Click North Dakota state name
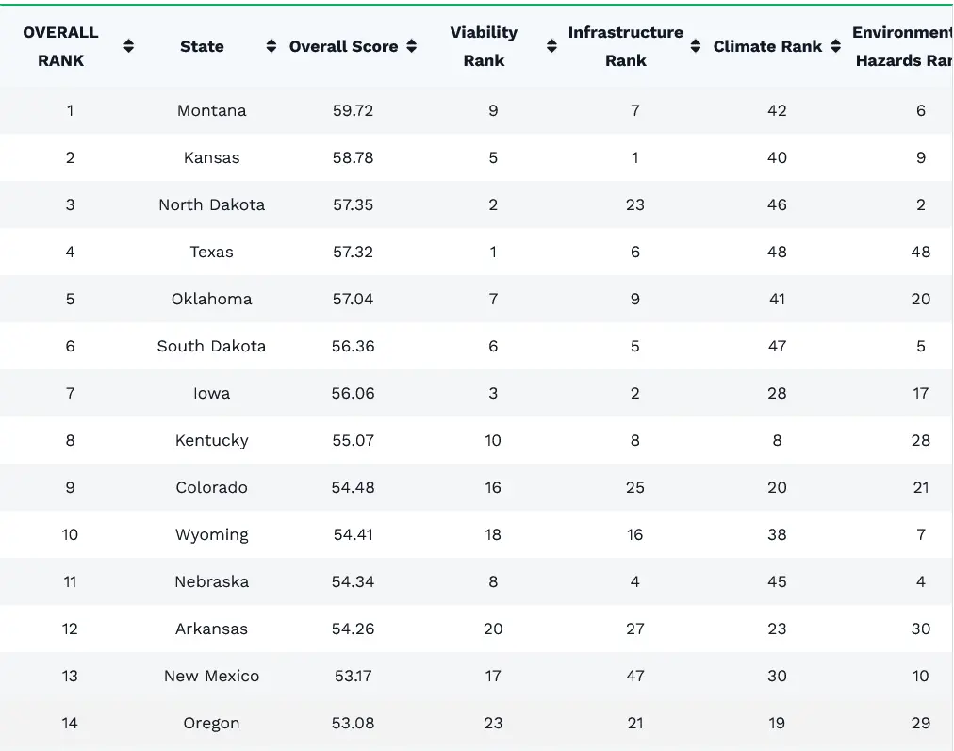 (x=211, y=204)
